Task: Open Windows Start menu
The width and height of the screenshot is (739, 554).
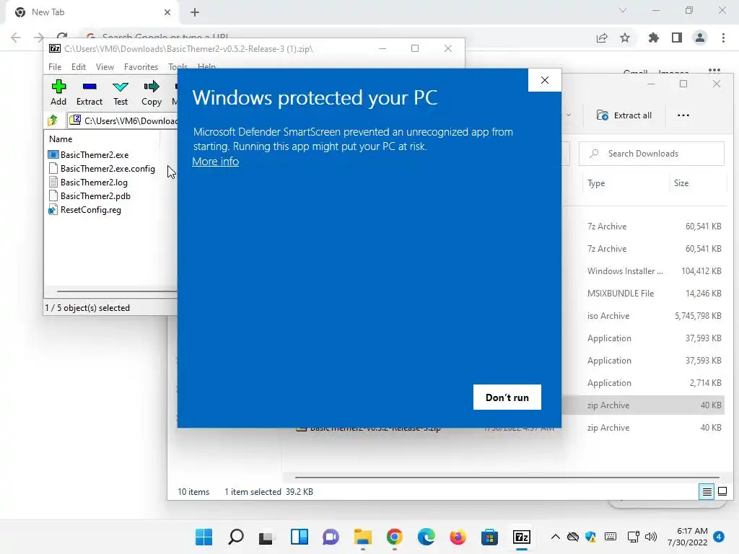Action: [x=204, y=537]
